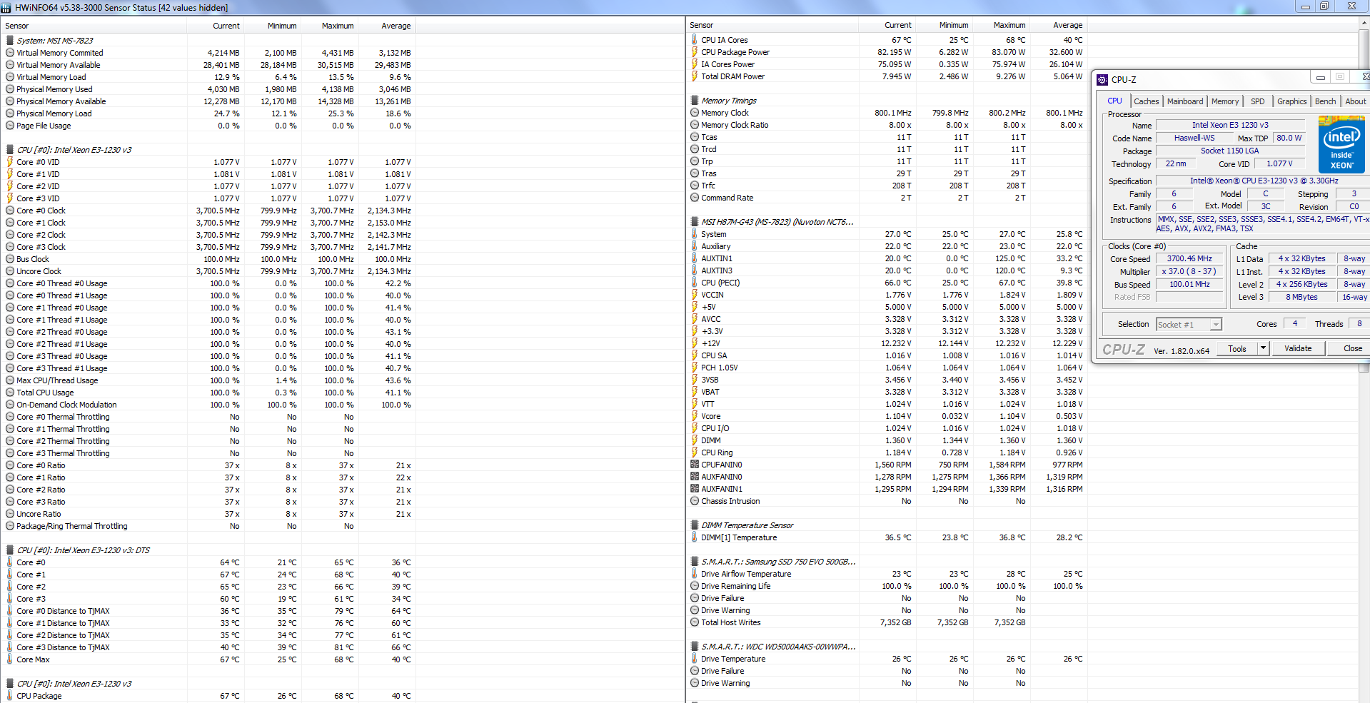This screenshot has width=1370, height=703.
Task: Click the CPU (PECI) sensor label
Action: (x=720, y=283)
